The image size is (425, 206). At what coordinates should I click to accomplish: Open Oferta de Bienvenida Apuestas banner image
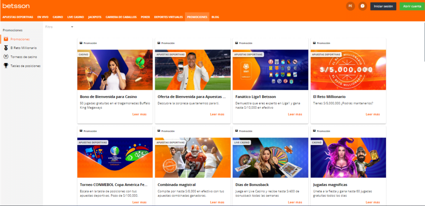coord(193,70)
